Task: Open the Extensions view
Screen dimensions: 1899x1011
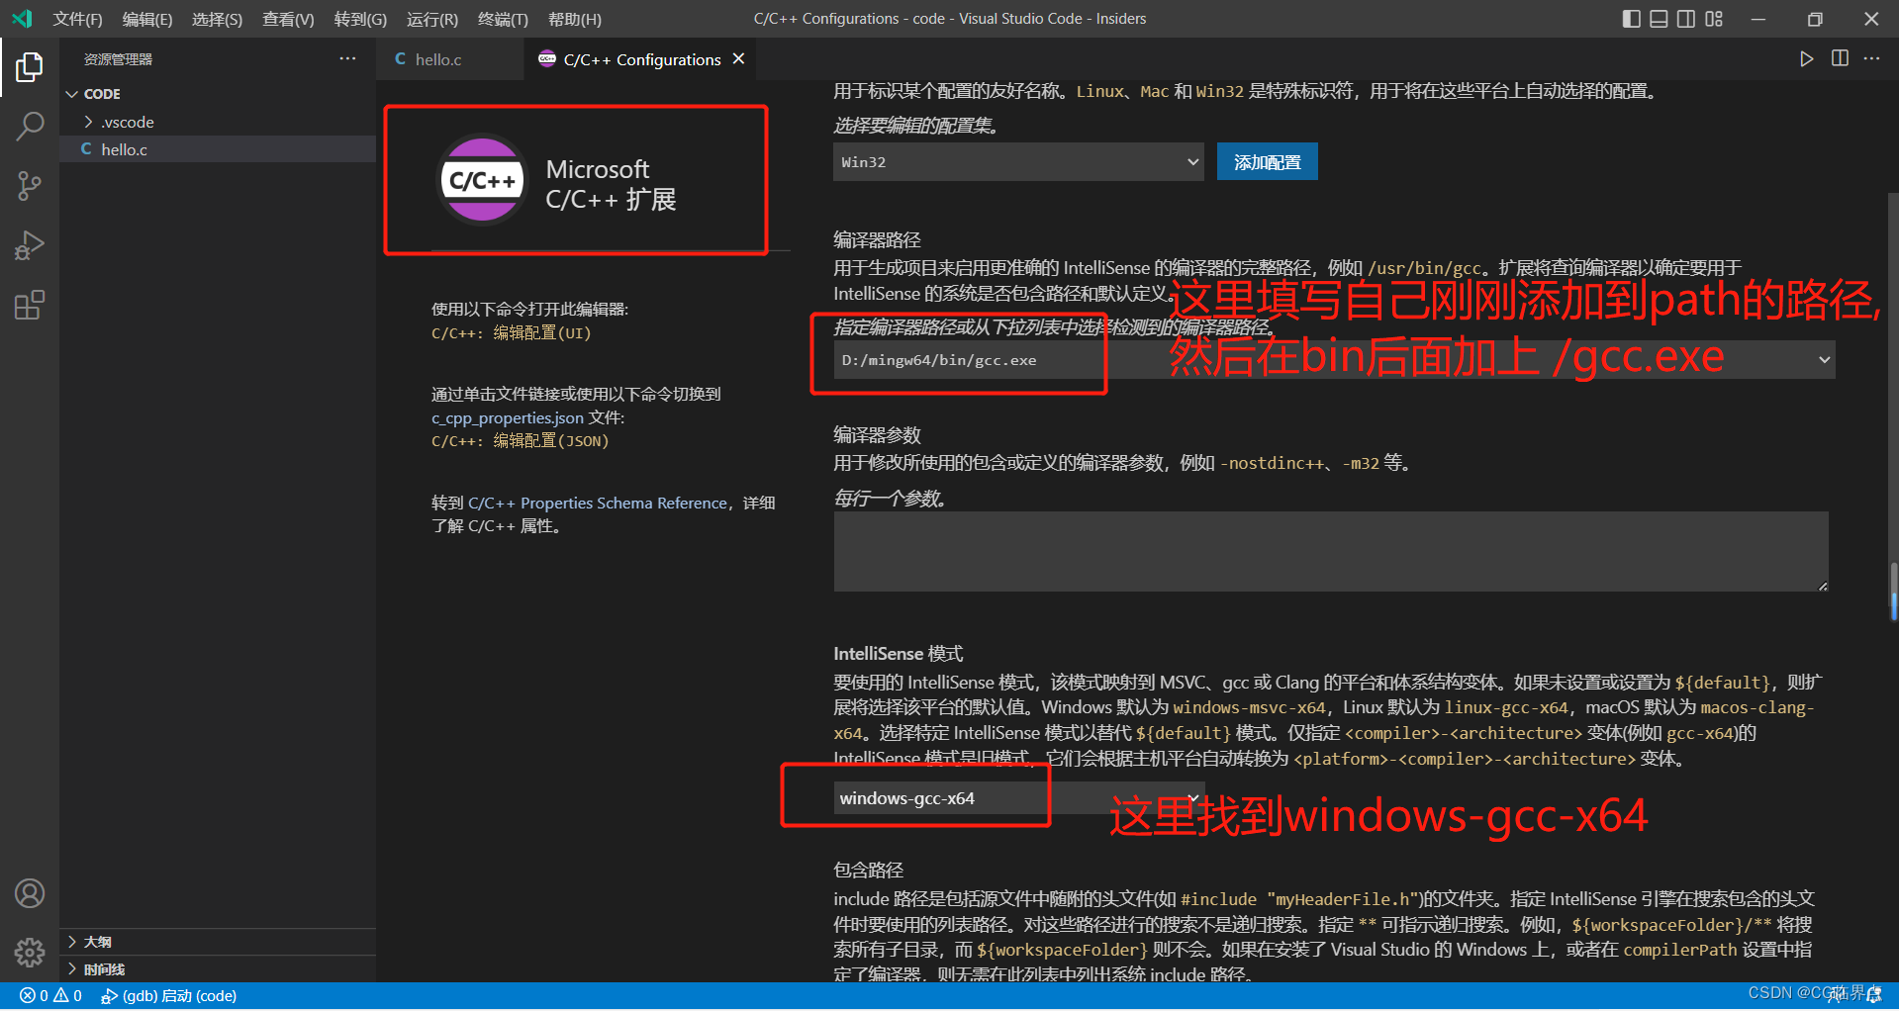Action: pos(30,305)
